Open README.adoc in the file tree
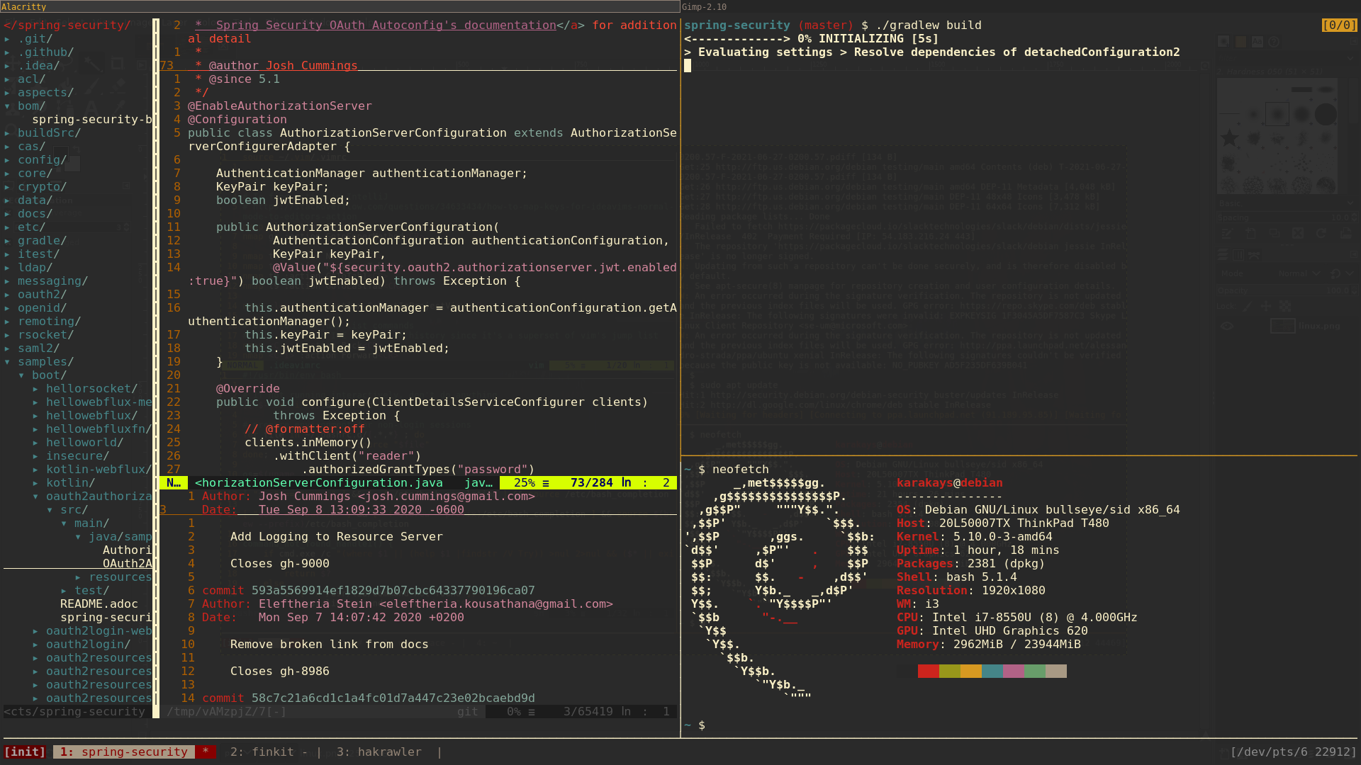Image resolution: width=1361 pixels, height=765 pixels. 99,604
